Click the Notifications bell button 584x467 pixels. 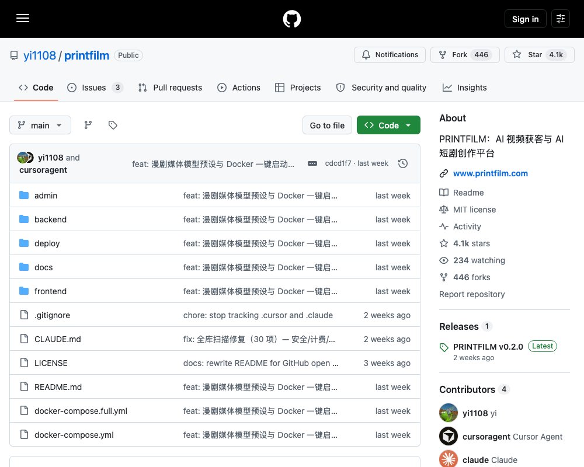coord(390,55)
